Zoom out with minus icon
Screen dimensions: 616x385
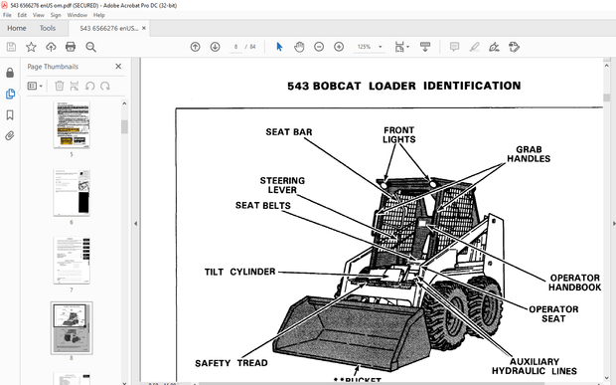319,47
